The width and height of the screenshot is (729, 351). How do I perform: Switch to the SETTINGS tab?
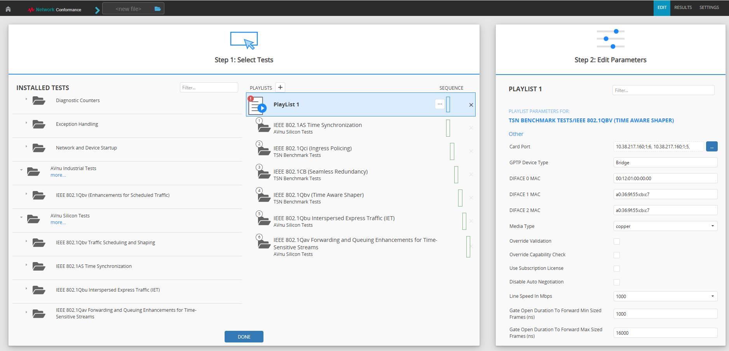click(709, 8)
